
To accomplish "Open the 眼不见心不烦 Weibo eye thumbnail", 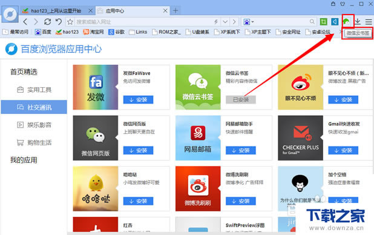I will tap(301, 87).
